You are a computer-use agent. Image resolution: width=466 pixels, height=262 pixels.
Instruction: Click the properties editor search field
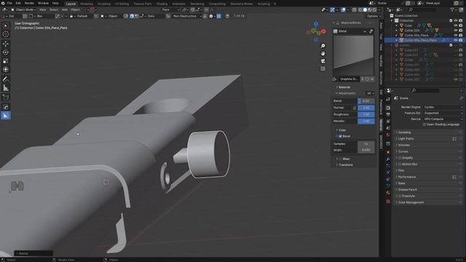click(x=425, y=90)
